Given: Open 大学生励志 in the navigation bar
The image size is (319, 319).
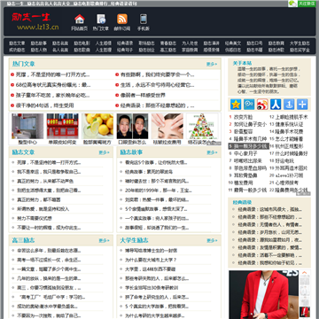Looking at the screenshot, I should click(300, 43).
